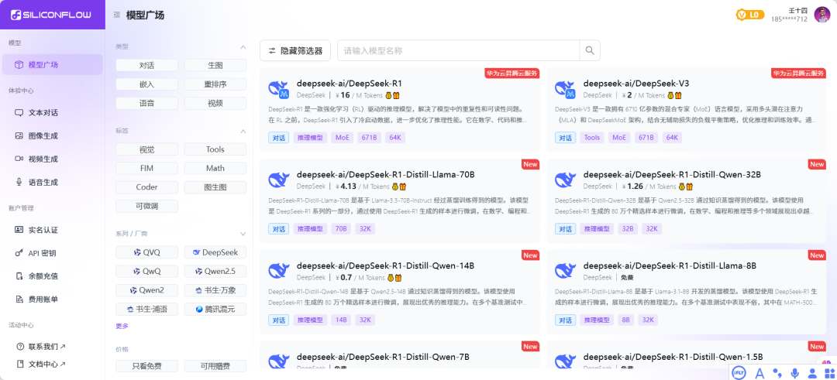
Task: Enable 可用赠费 price filter
Action: coord(215,366)
